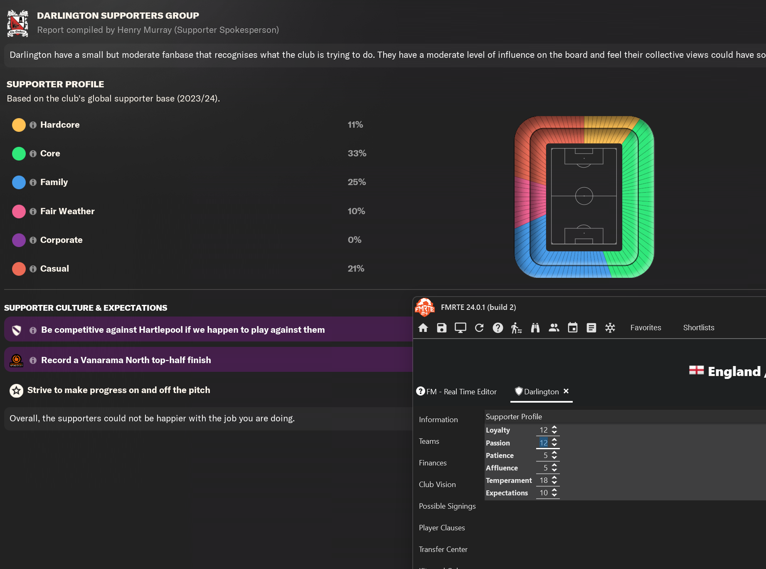Click the Darlington club crest

17,24
